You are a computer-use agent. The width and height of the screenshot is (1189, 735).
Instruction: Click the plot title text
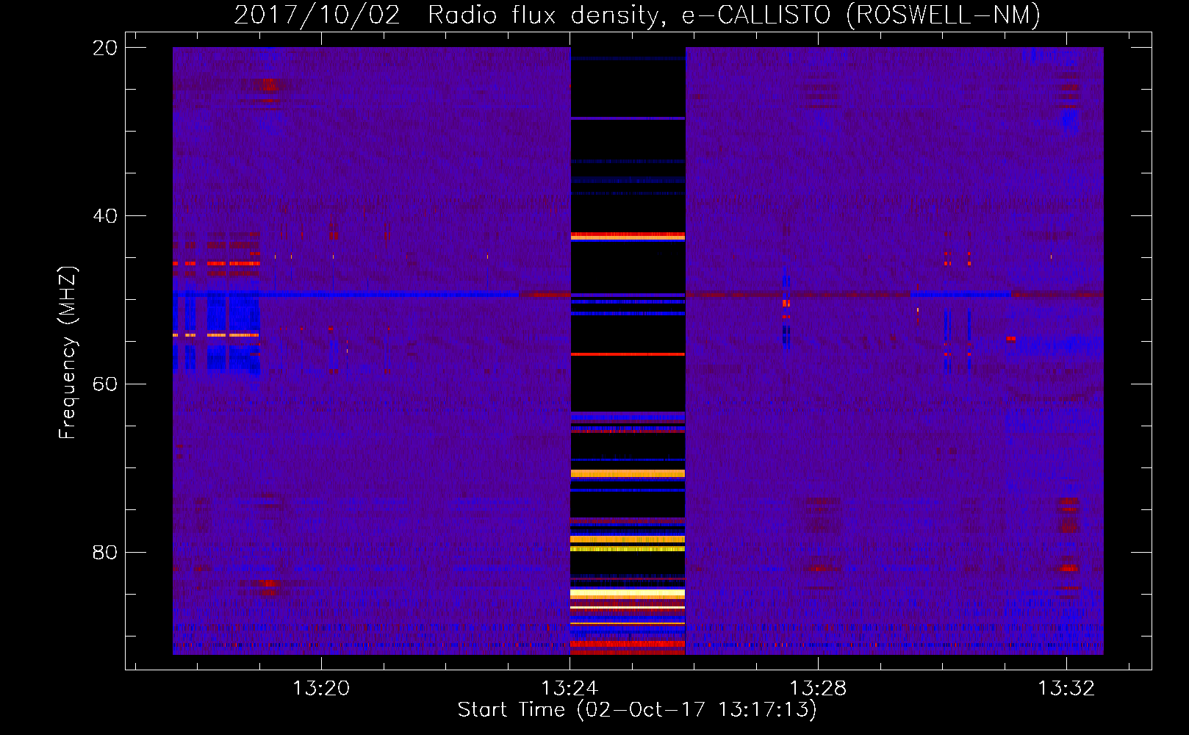(637, 15)
